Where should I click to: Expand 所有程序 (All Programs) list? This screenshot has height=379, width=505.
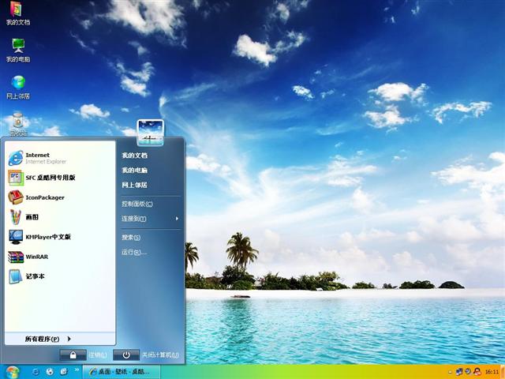[x=47, y=339]
